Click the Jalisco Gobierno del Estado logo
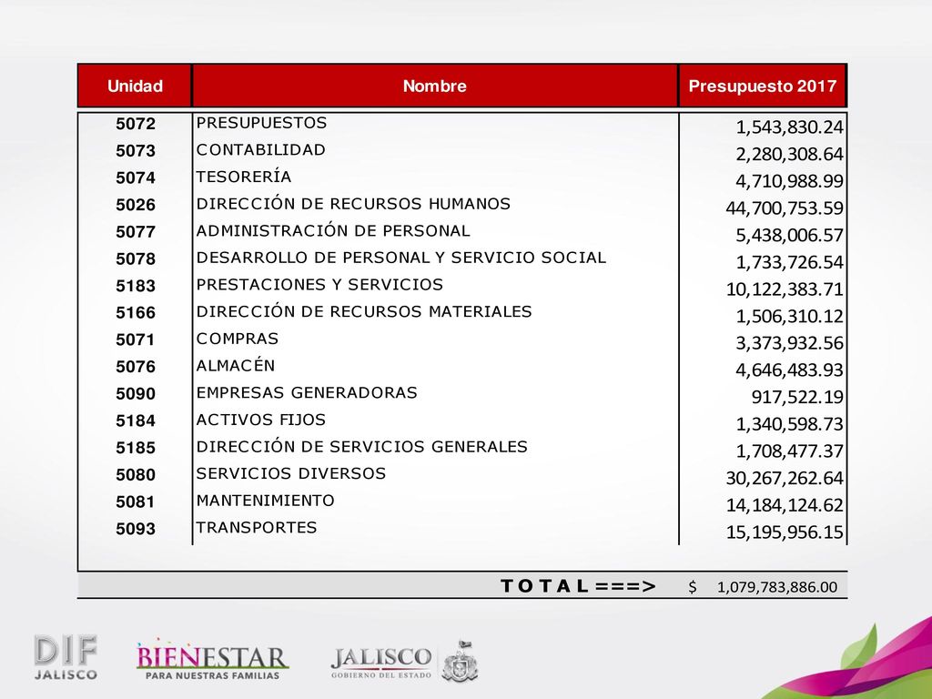 click(381, 662)
